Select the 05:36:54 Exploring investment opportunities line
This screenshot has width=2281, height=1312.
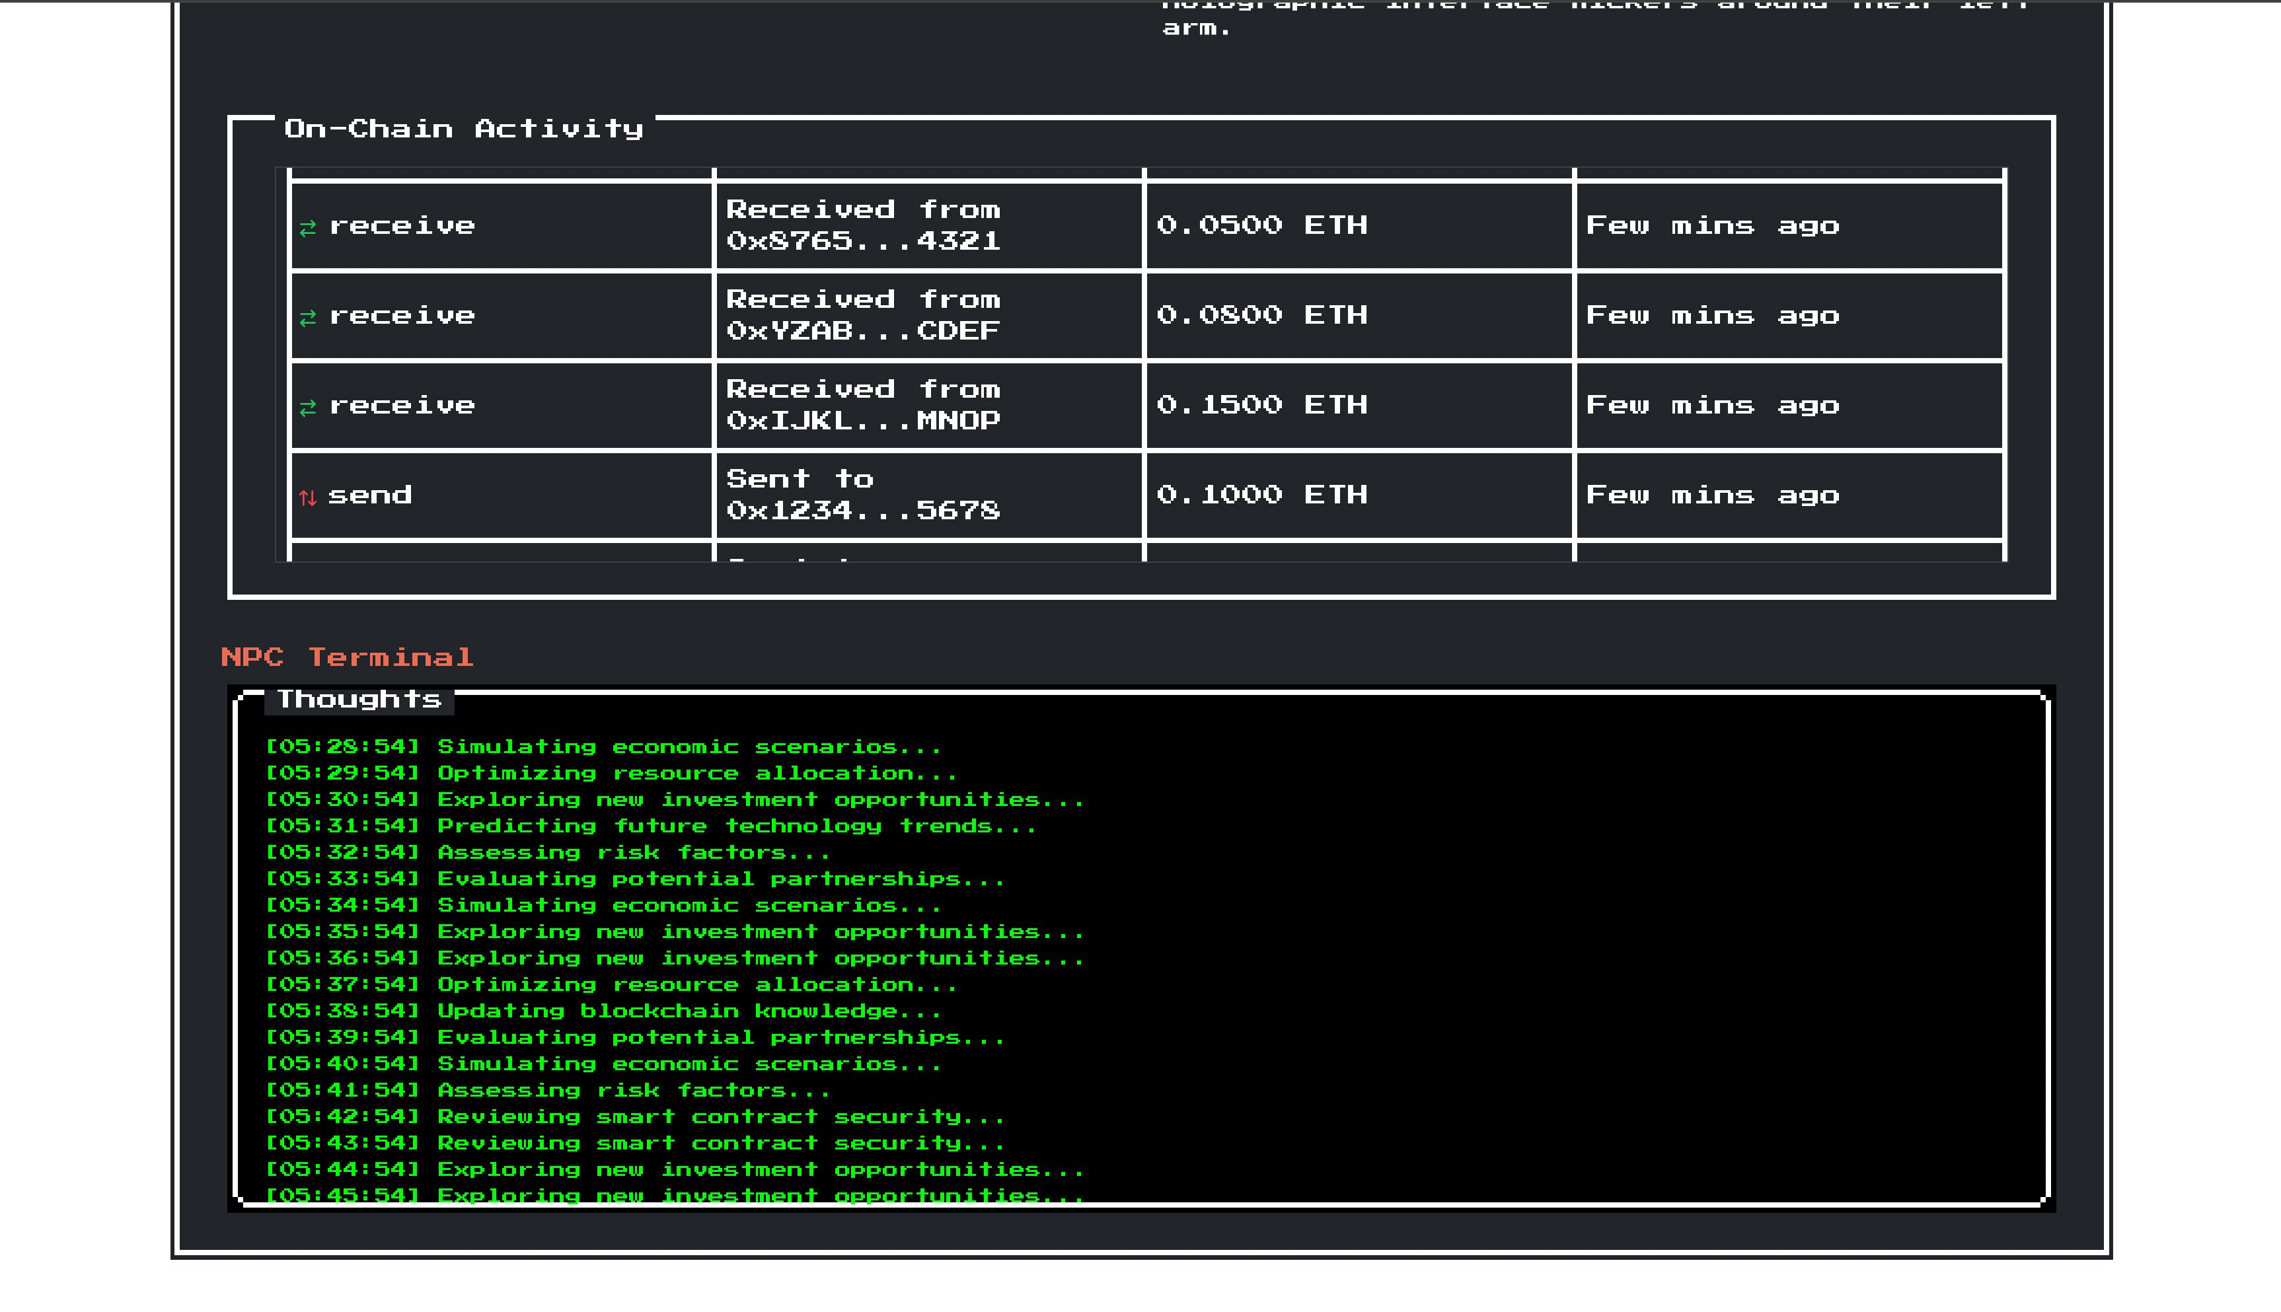click(674, 958)
